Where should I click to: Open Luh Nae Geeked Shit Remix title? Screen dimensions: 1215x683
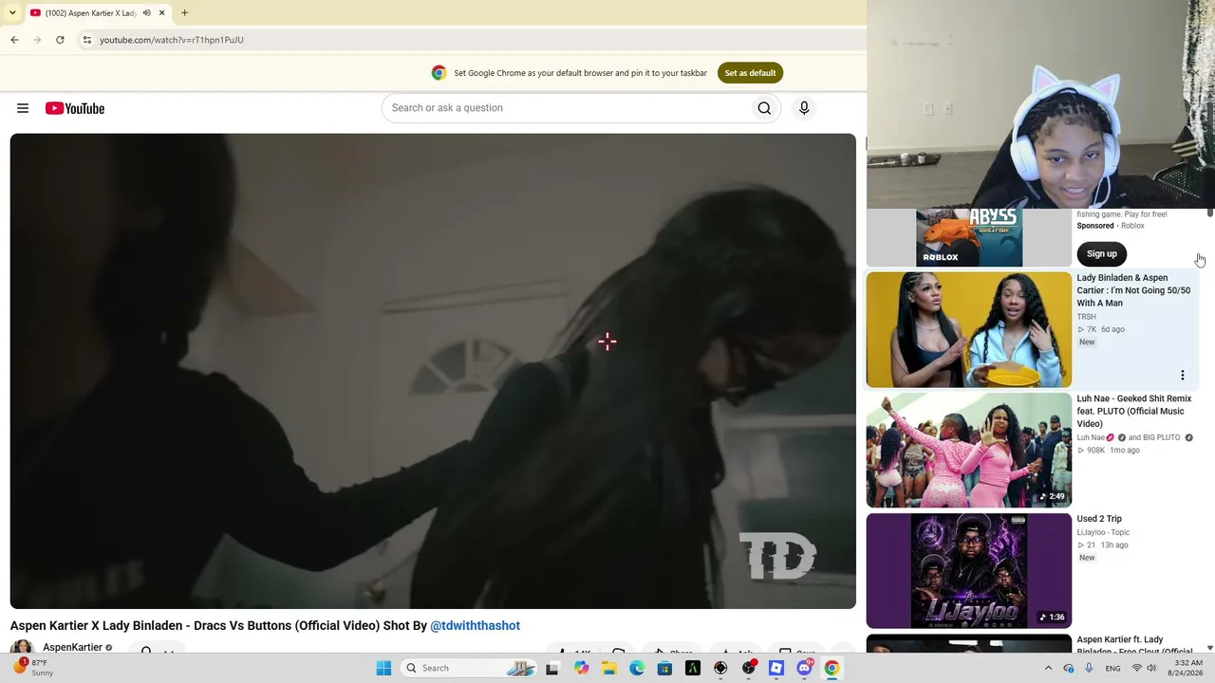coord(1133,411)
